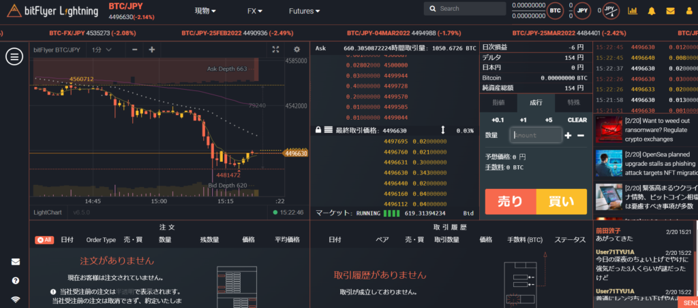Image resolution: width=698 pixels, height=308 pixels.
Task: Click the search magnifier icon
Action: [x=433, y=9]
